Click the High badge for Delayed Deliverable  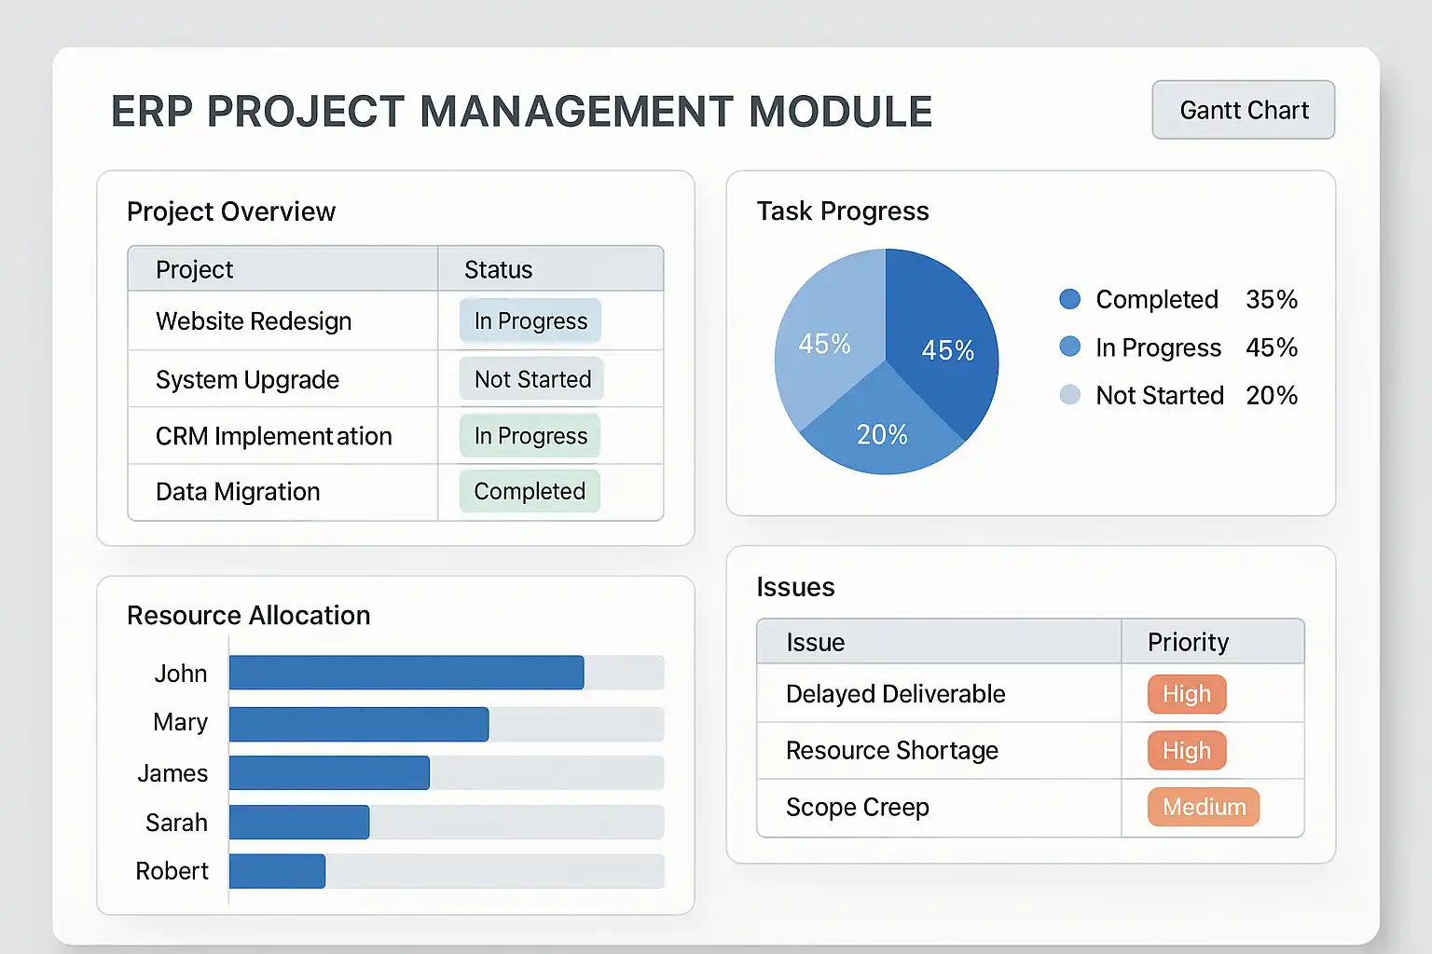(1186, 694)
